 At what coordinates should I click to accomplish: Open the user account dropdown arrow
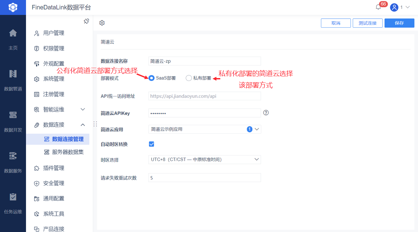[408, 7]
